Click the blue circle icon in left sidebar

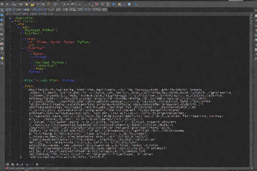coord(2,20)
